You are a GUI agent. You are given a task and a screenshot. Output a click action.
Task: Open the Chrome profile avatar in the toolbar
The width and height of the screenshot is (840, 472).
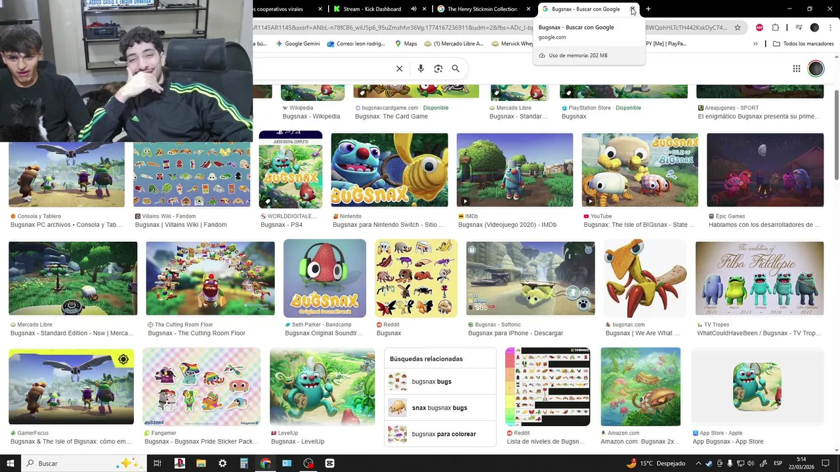point(814,28)
